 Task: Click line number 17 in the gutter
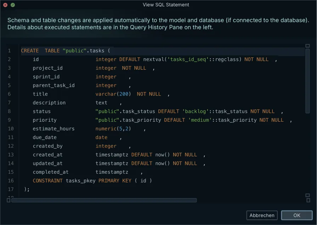(x=11, y=190)
